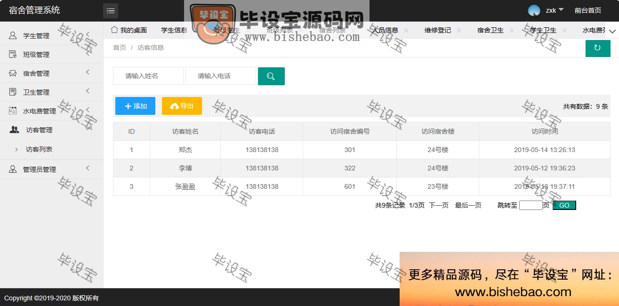Image resolution: width=619 pixels, height=306 pixels.
Task: Switch to the 学生信息 tab
Action: pos(174,30)
